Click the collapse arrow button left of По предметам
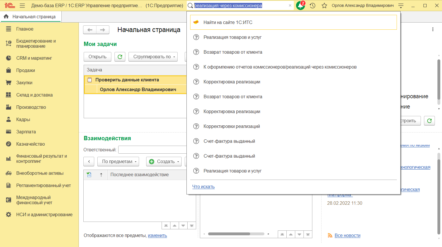442x247 pixels. pos(89,162)
